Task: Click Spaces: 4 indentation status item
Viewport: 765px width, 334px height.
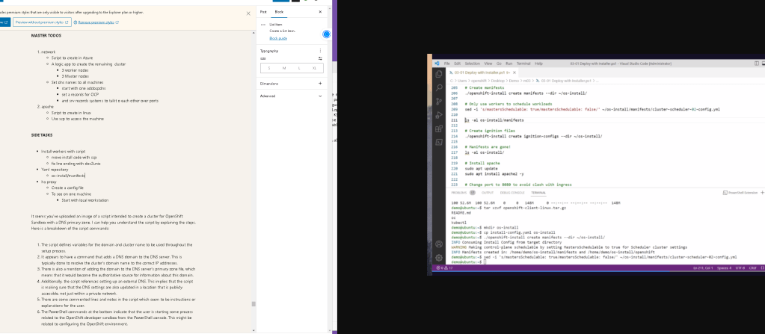Action: 724,267
